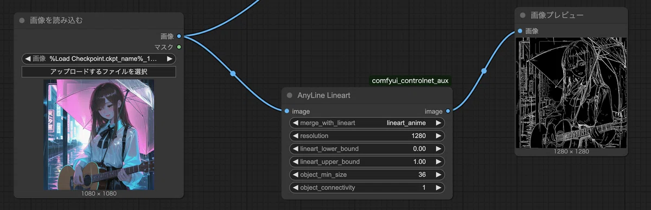Click the AnyLine Lineart node title

[x=324, y=95]
